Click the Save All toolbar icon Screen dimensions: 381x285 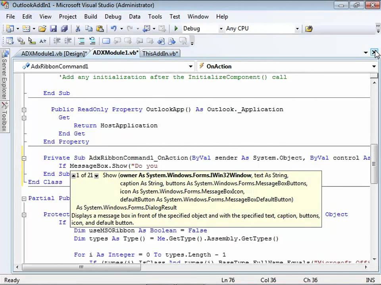[64, 28]
